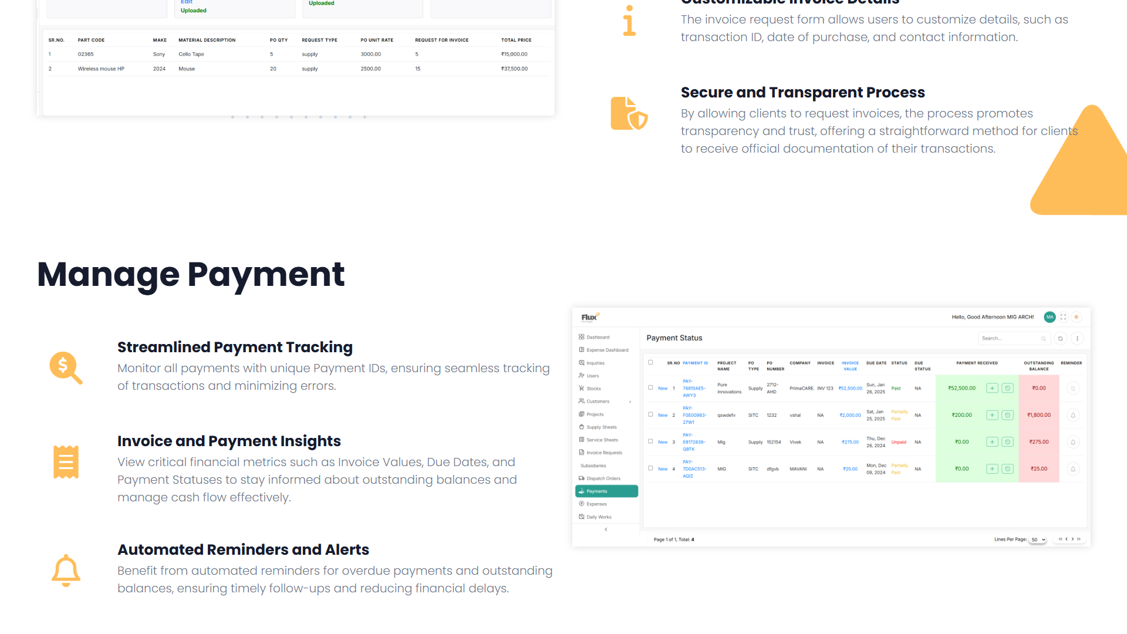Go to previous page arrow

pyautogui.click(x=1067, y=539)
